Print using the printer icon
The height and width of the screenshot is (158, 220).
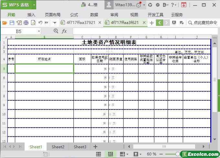(x=26, y=23)
